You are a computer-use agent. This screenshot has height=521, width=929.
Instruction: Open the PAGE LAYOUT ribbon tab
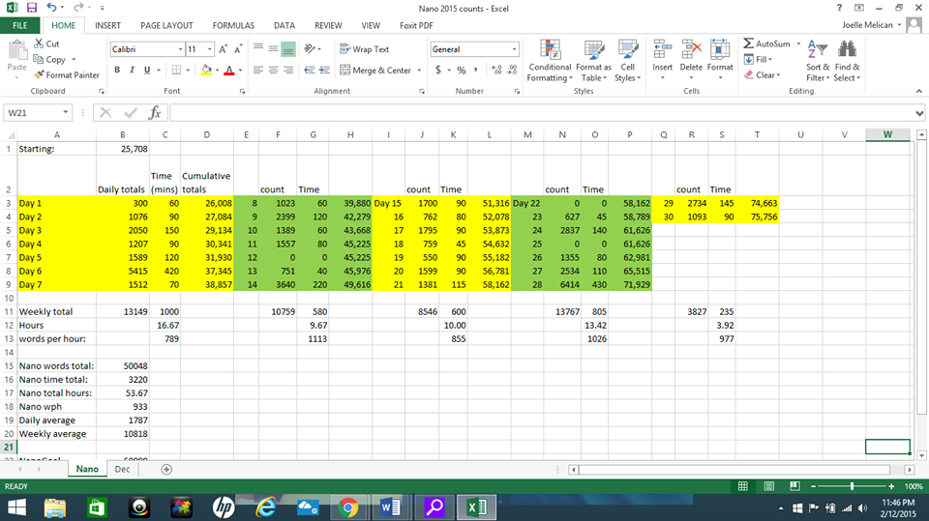point(165,25)
